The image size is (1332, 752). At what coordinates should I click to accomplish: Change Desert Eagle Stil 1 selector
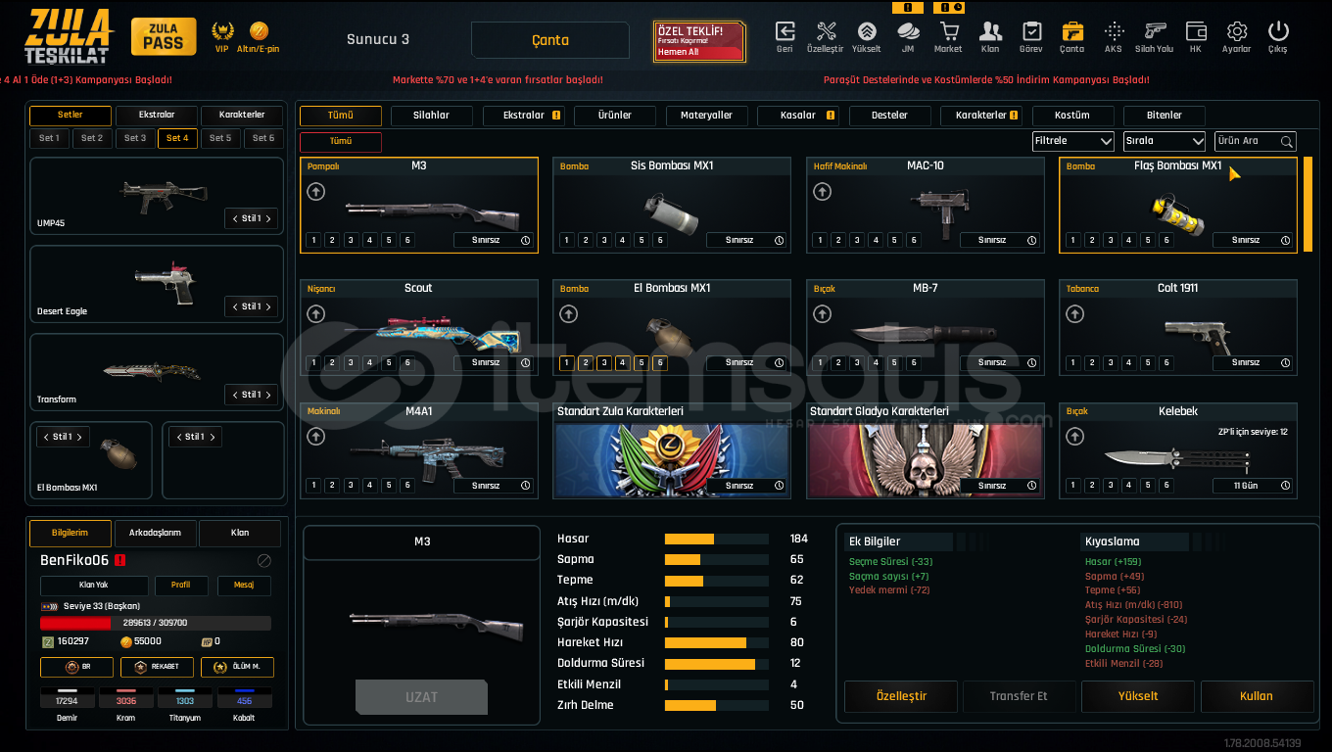(252, 306)
